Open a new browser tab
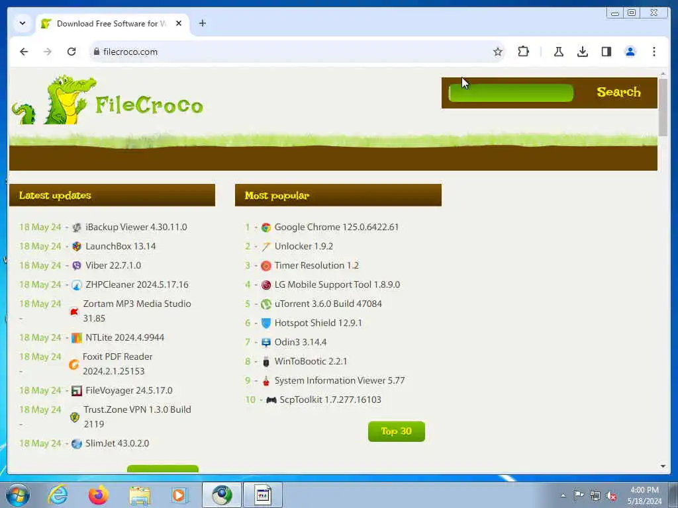The image size is (678, 508). point(203,23)
